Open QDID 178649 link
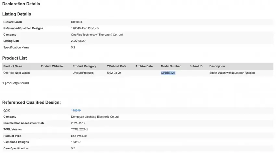The width and height of the screenshot is (276, 153). (x=76, y=111)
